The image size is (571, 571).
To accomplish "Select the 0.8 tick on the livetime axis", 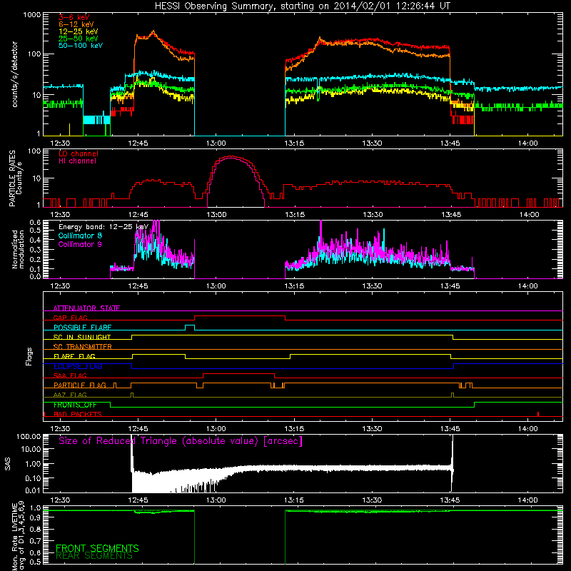I will click(x=35, y=529).
